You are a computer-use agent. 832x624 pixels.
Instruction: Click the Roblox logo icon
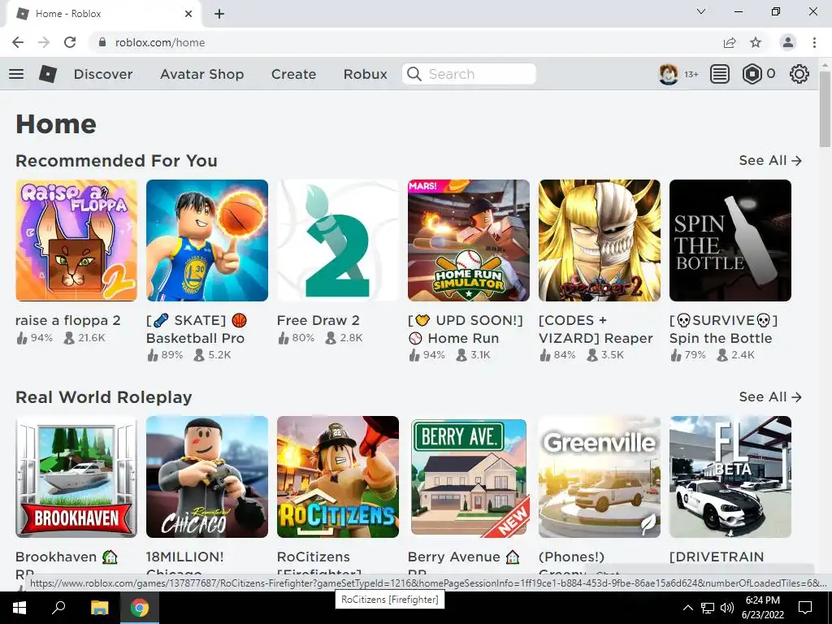click(x=48, y=74)
